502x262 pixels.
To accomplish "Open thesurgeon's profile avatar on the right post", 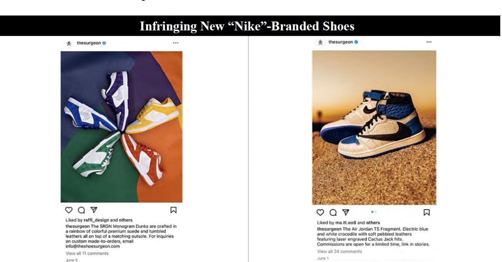I will 320,42.
